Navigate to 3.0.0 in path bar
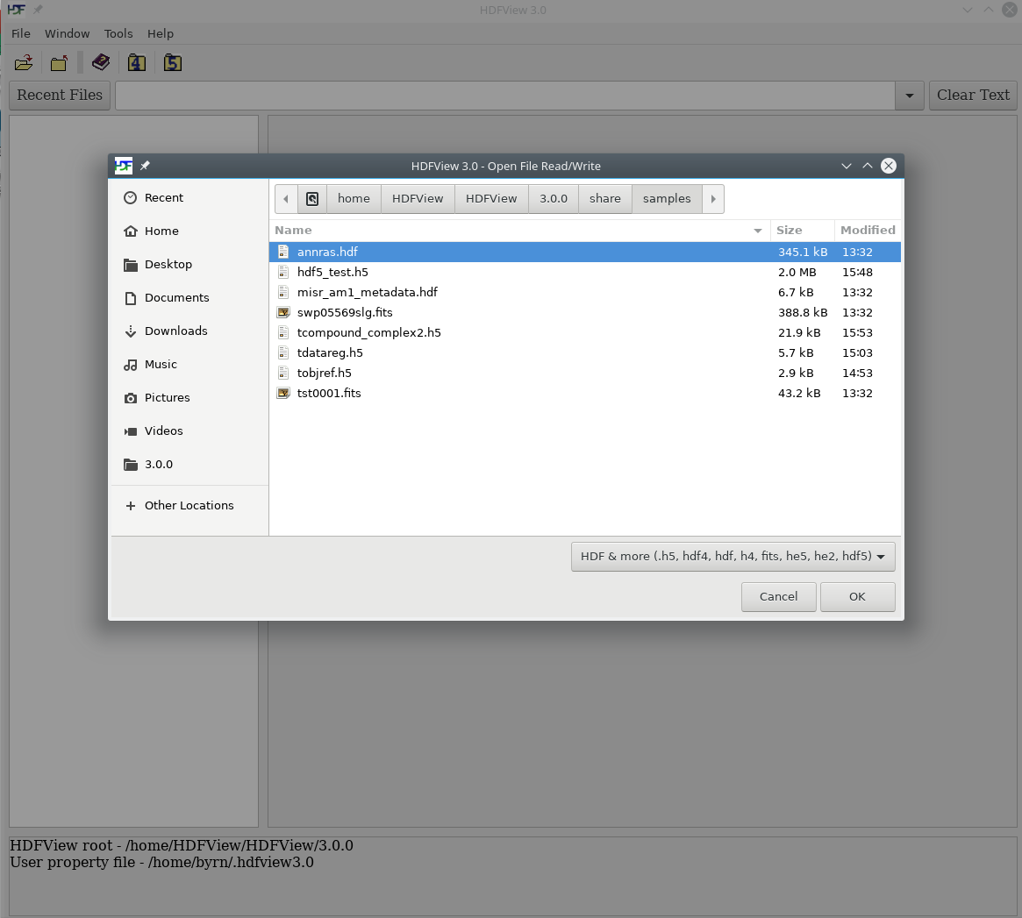1022x918 pixels. tap(554, 199)
